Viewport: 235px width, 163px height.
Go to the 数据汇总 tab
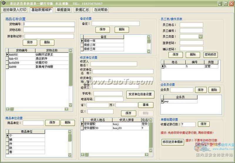point(82,10)
